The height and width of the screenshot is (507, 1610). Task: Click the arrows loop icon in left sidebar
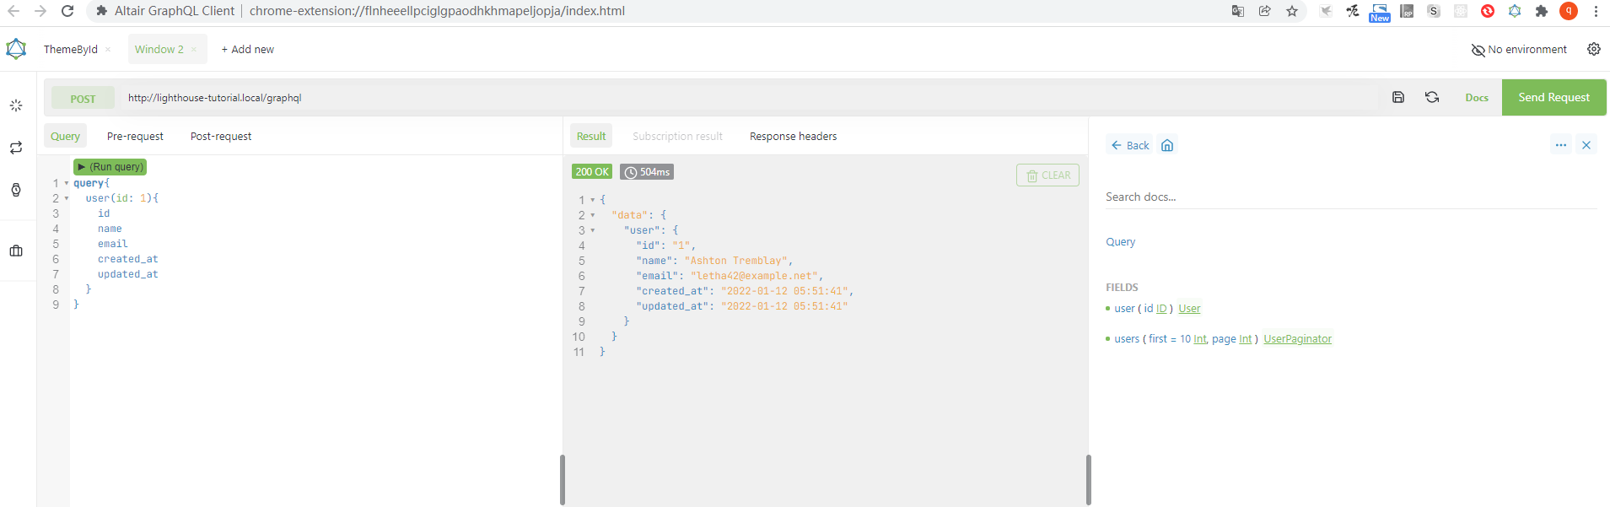[16, 148]
